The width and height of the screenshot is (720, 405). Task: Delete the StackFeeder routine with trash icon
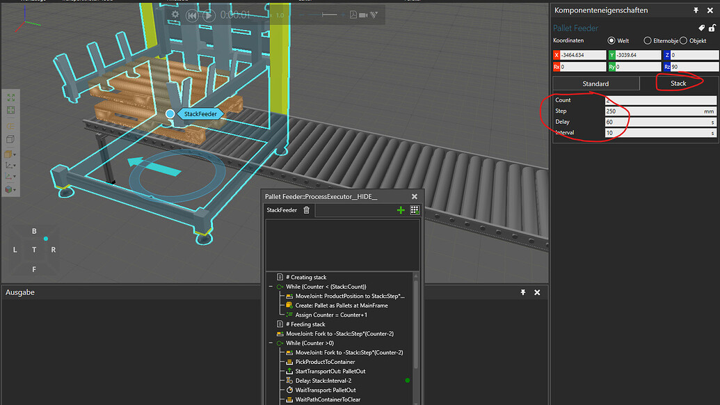pos(307,210)
